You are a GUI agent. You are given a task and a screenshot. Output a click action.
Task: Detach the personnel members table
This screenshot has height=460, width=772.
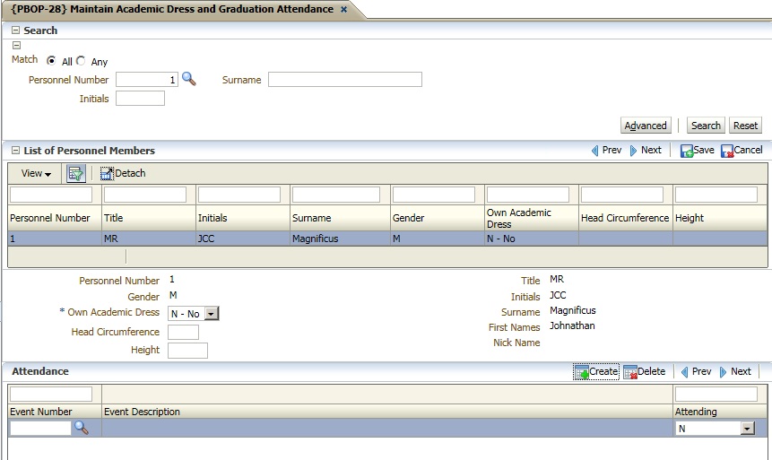point(123,173)
